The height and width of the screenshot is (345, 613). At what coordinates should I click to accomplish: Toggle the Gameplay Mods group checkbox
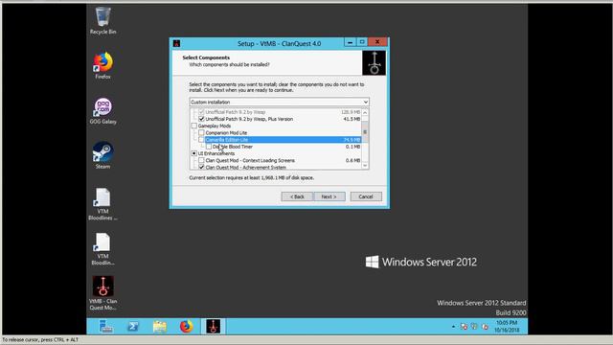[194, 126]
